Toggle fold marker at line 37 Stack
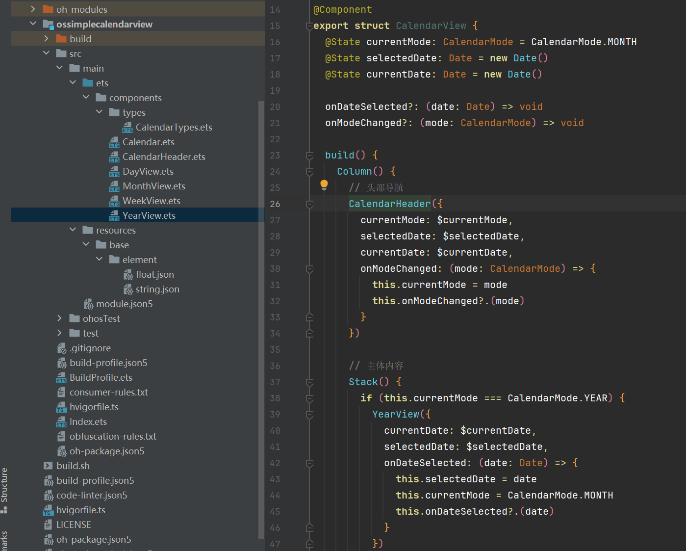 pos(309,382)
